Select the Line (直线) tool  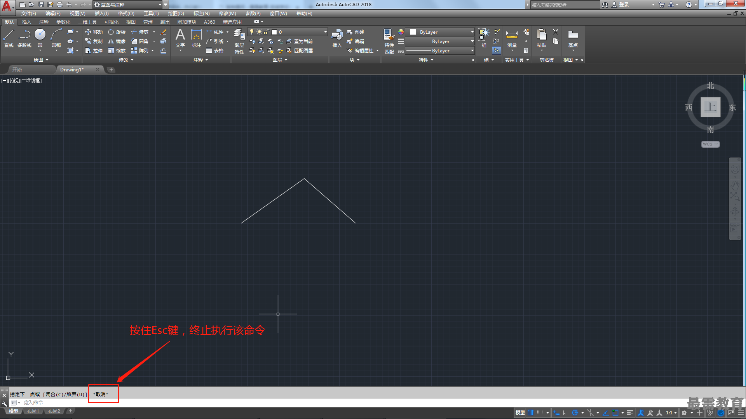click(x=9, y=38)
